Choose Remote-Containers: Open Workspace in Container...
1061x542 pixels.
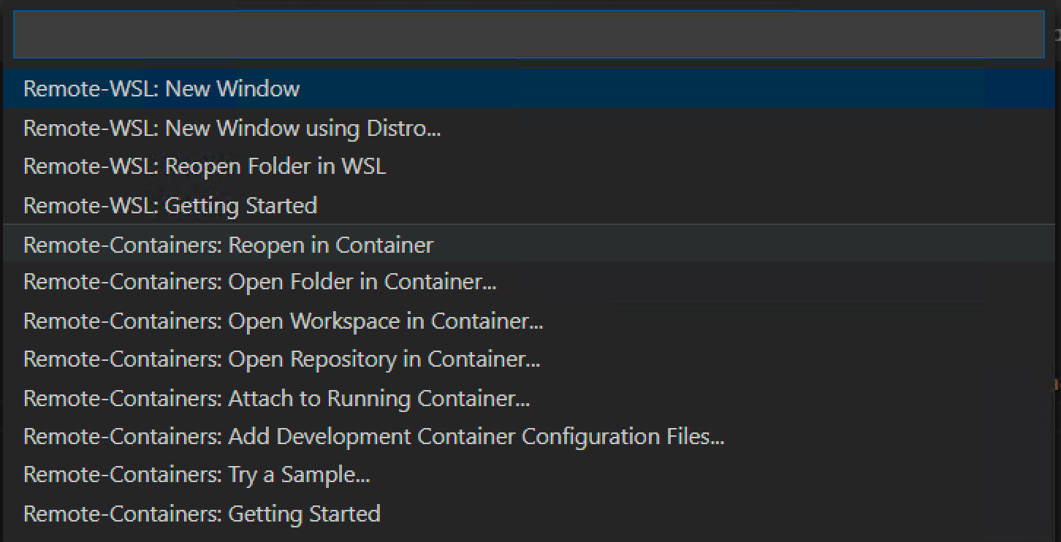(529, 321)
